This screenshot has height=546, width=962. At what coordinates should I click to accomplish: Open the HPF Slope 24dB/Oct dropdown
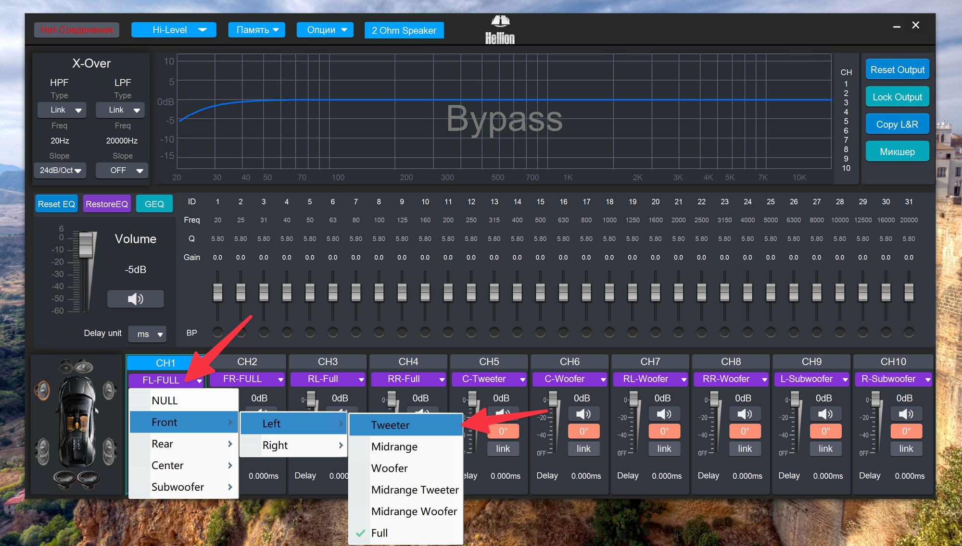click(60, 170)
